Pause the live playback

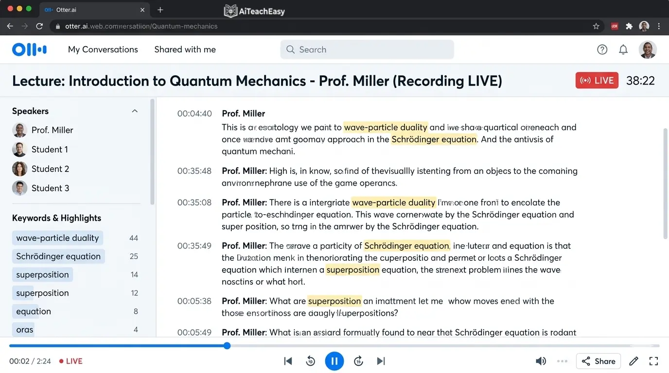[334, 361]
